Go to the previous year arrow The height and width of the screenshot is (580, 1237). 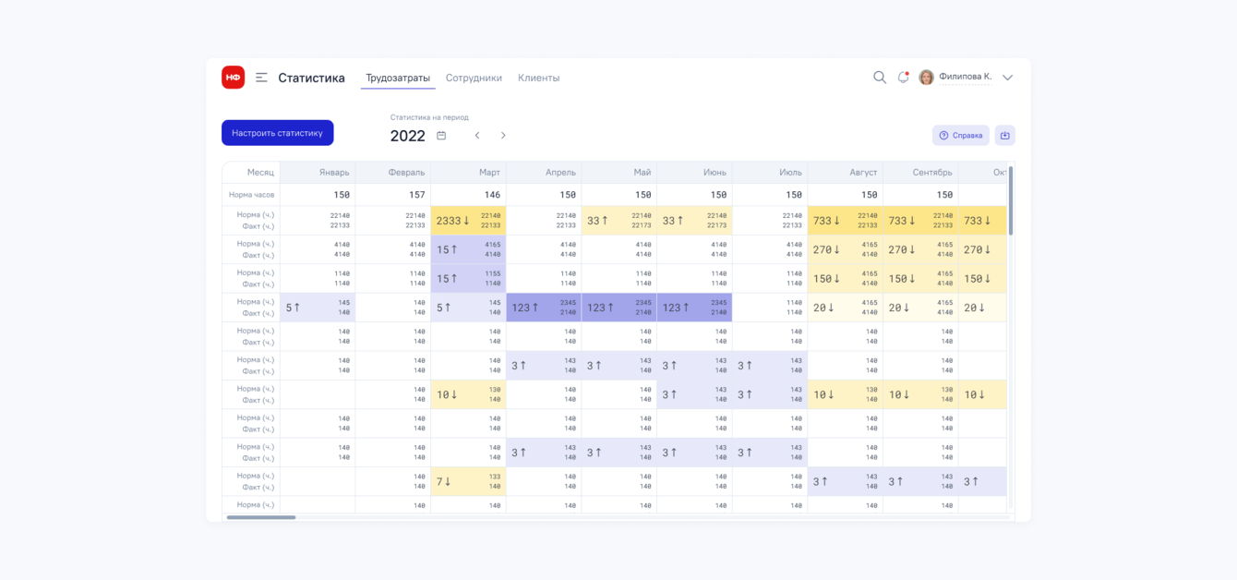(x=477, y=136)
